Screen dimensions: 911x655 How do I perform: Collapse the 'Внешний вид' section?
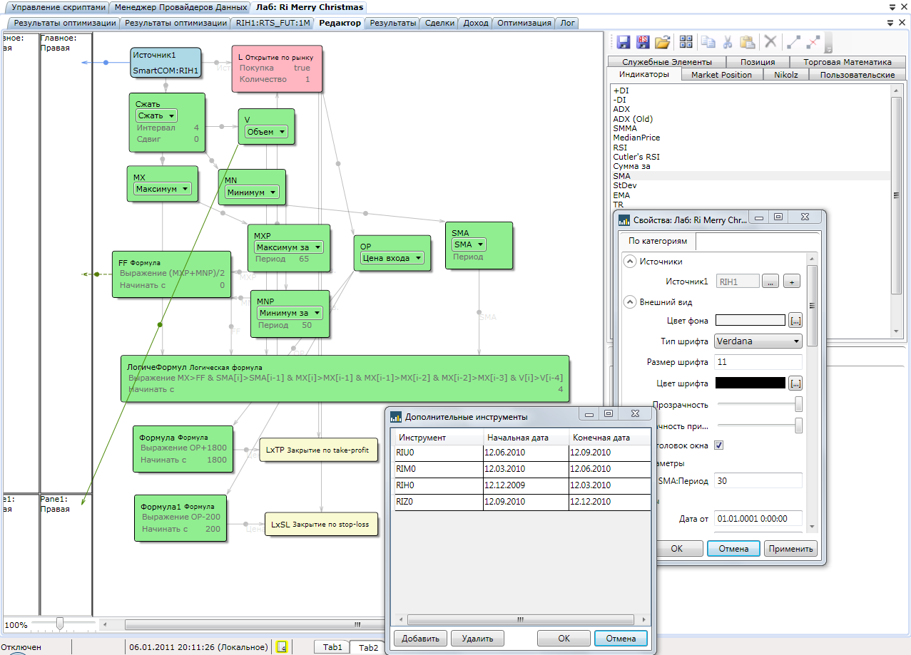pyautogui.click(x=630, y=302)
